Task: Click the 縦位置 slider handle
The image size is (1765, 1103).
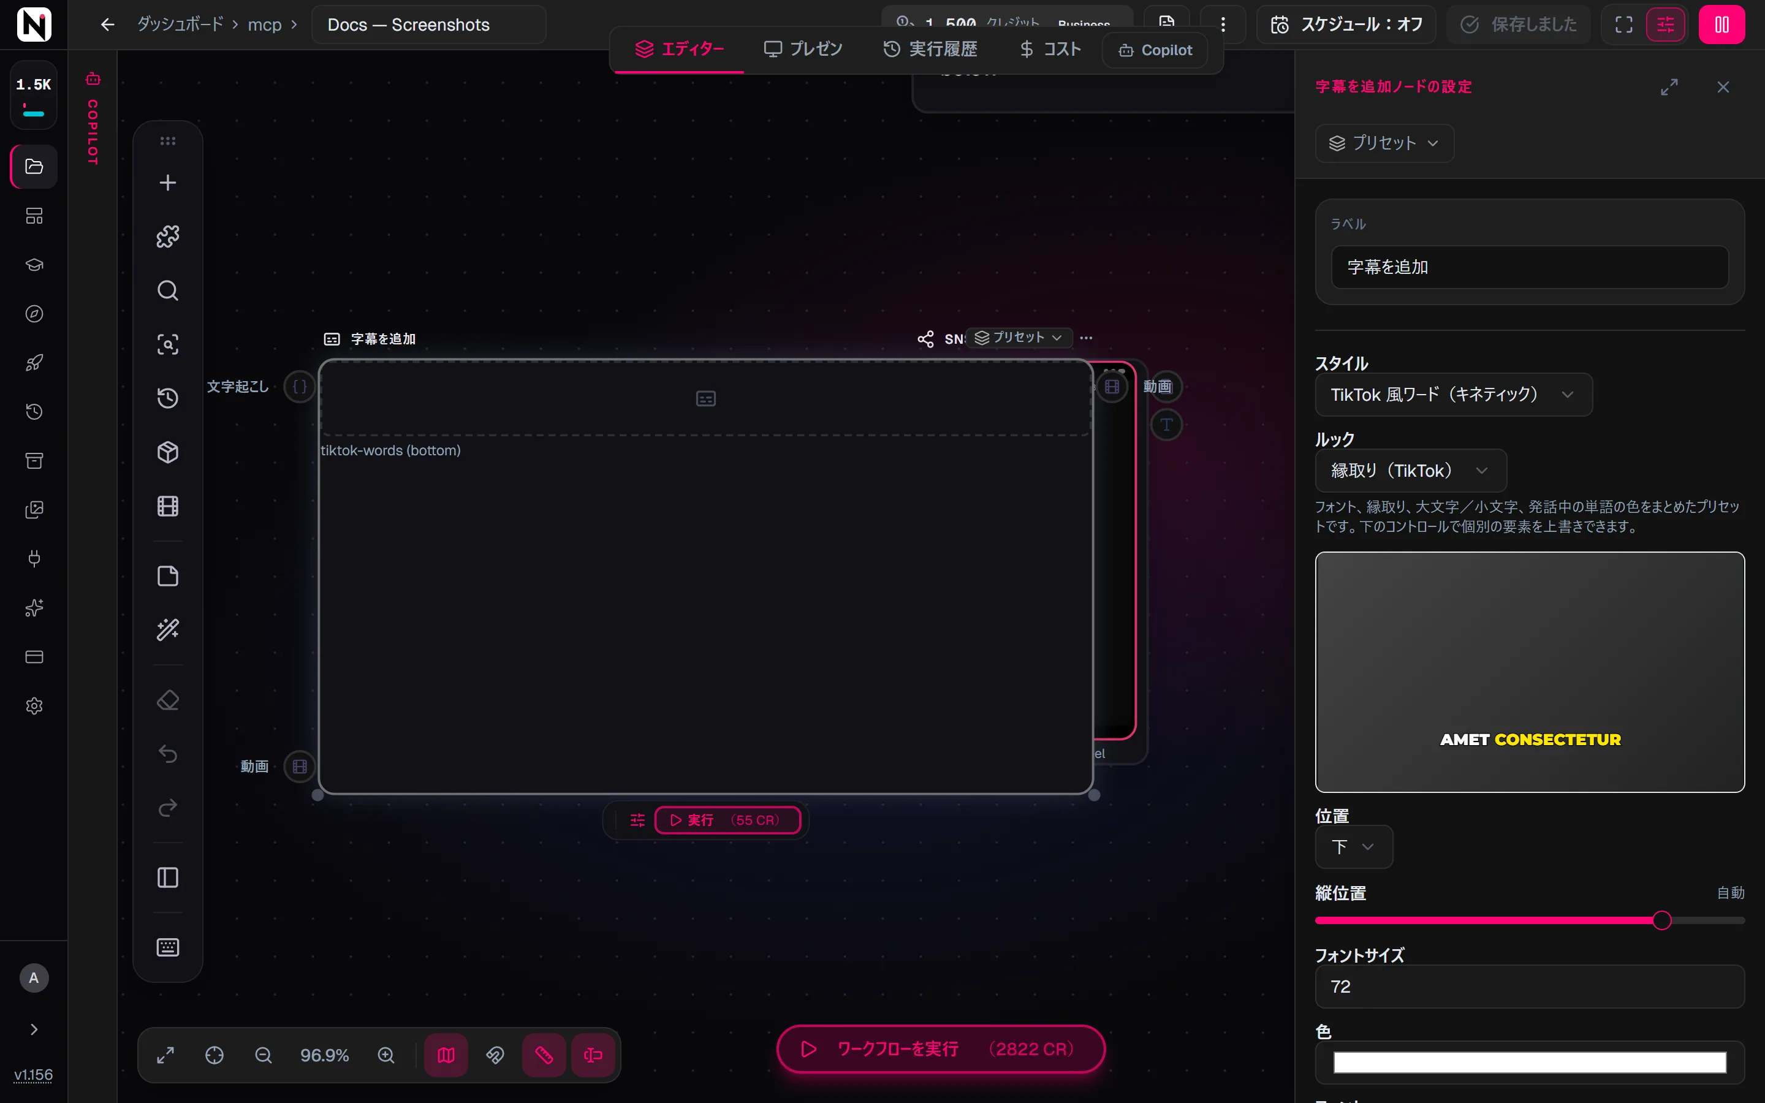Action: [1661, 920]
